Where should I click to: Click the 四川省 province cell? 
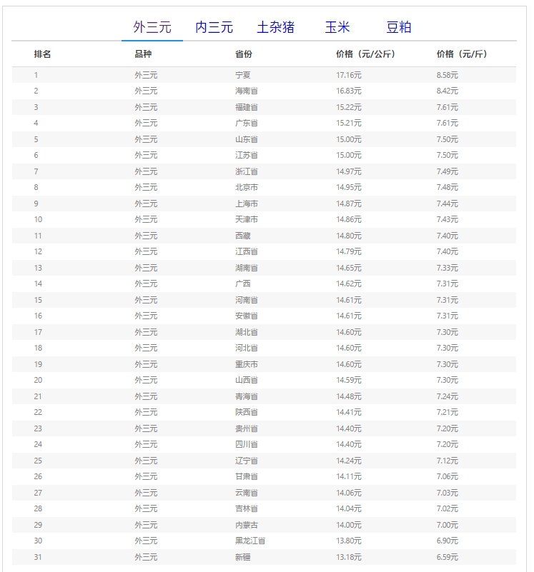(x=247, y=444)
